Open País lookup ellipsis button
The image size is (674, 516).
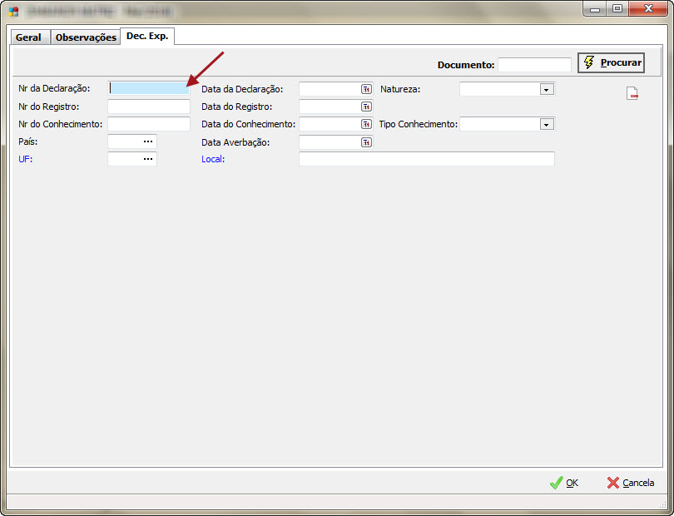pyautogui.click(x=148, y=141)
